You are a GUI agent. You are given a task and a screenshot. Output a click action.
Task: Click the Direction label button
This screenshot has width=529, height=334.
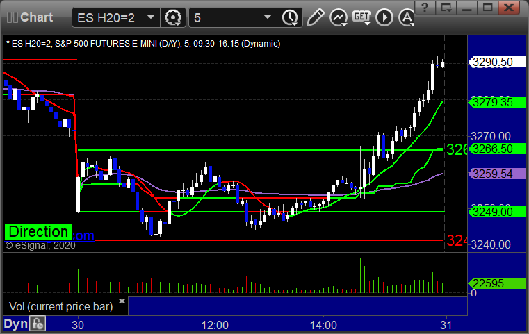point(38,231)
